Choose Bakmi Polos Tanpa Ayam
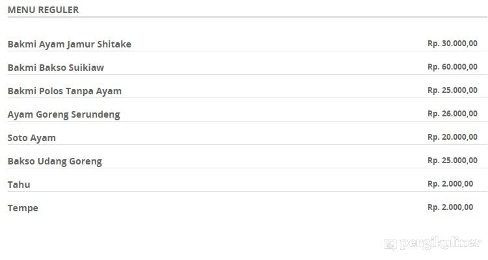This screenshot has height=260, width=488. pyautogui.click(x=64, y=91)
